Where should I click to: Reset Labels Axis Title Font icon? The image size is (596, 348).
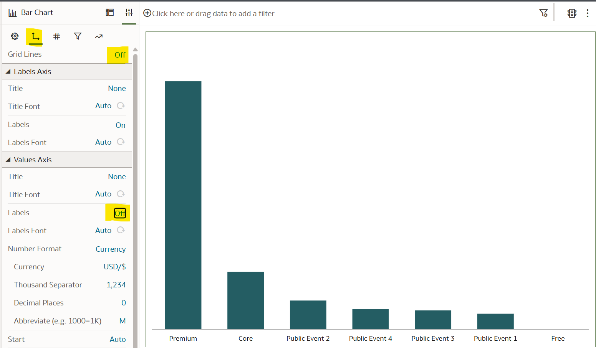click(121, 106)
